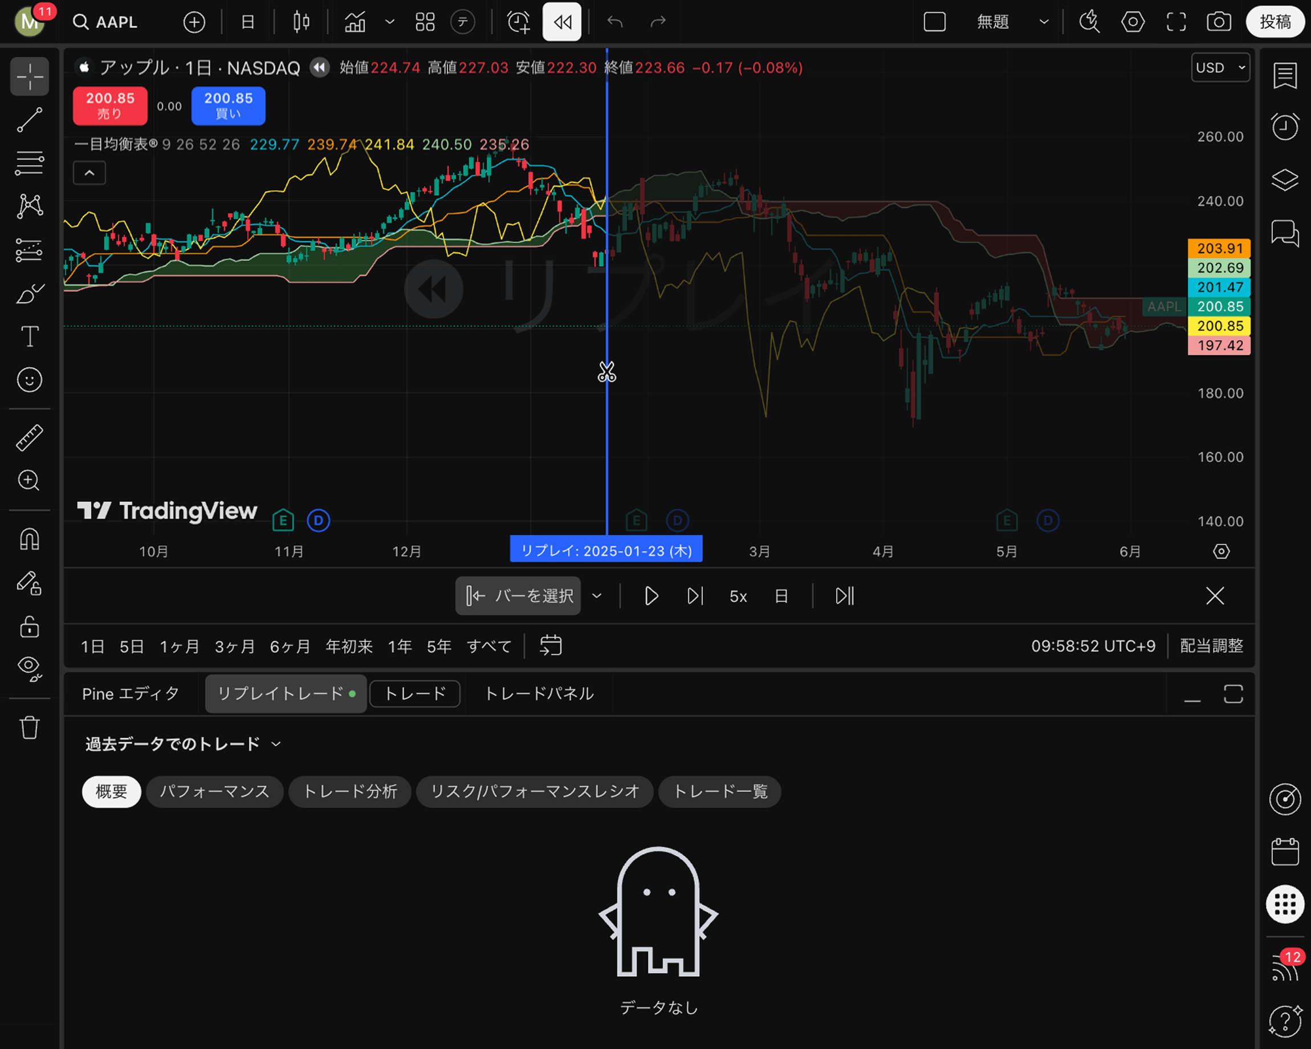Open the watchlist panel icon
Image resolution: width=1311 pixels, height=1049 pixels.
point(1284,76)
